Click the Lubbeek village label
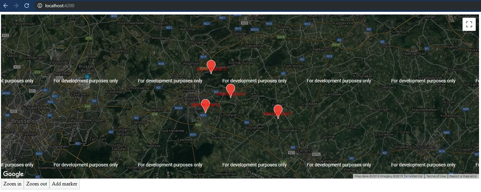481x192 pixels. coord(257,96)
